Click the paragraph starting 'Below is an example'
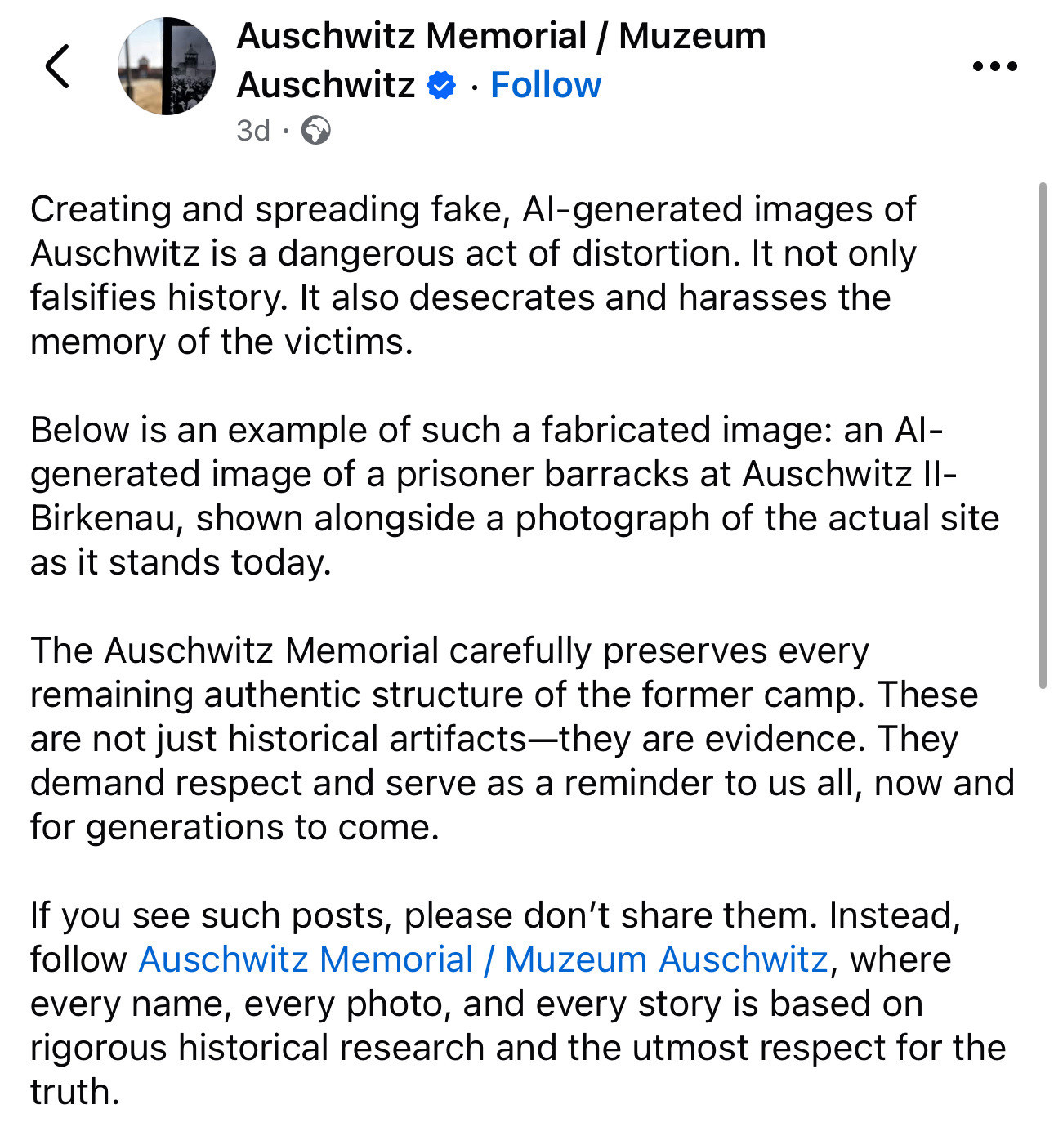The image size is (1054, 1127). tap(515, 496)
